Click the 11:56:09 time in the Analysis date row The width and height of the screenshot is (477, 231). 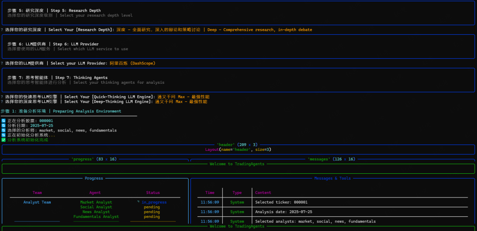210,212
